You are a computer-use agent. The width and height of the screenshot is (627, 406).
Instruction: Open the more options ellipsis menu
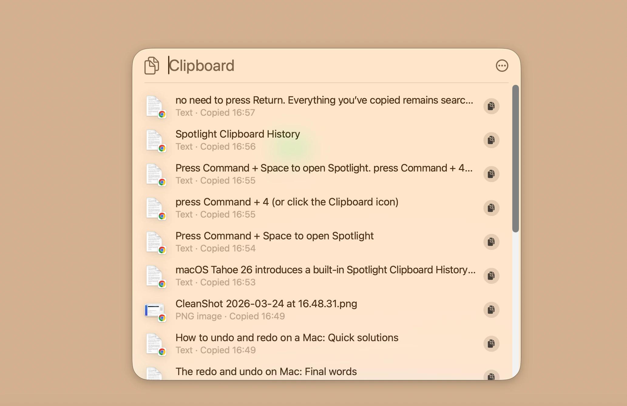click(501, 65)
